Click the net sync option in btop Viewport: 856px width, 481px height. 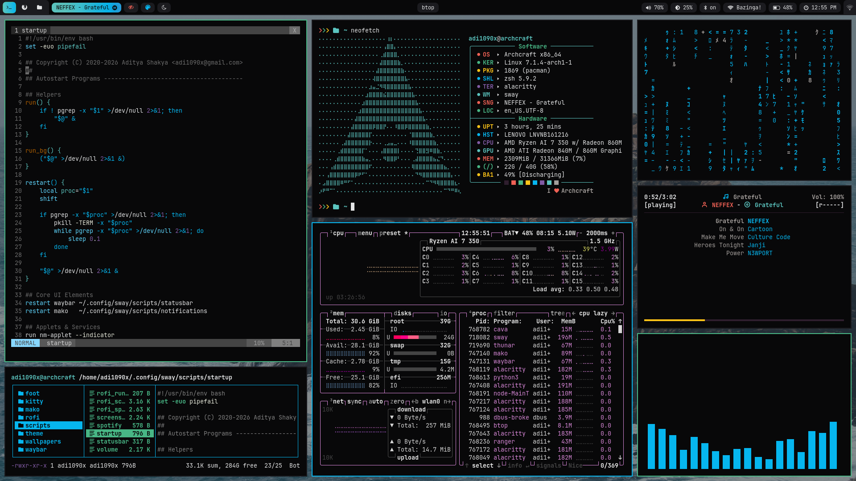(x=354, y=401)
